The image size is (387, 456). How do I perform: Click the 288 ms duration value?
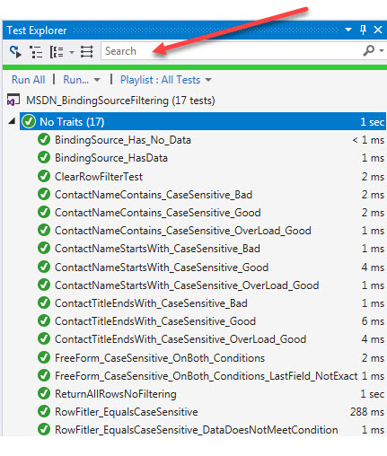(367, 412)
